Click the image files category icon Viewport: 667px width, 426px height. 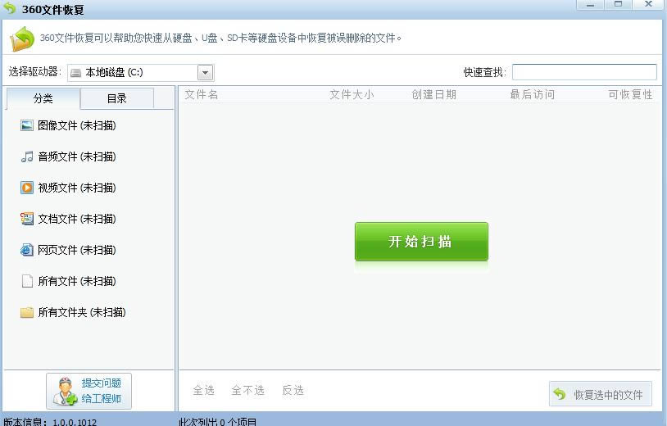27,125
